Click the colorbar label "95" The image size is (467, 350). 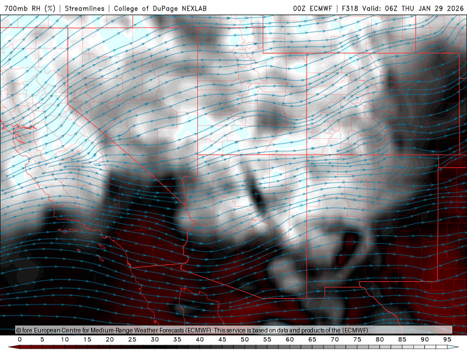pos(447,339)
